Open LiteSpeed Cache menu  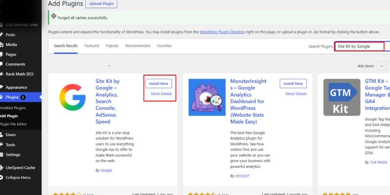pos(20,168)
